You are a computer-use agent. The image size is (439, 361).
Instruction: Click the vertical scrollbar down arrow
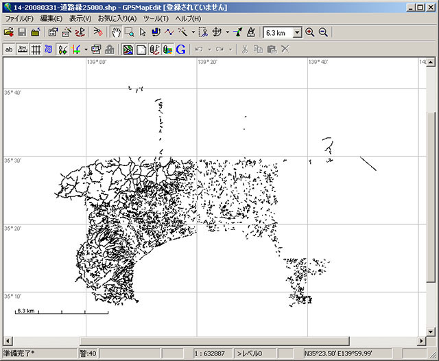pyautogui.click(x=430, y=331)
